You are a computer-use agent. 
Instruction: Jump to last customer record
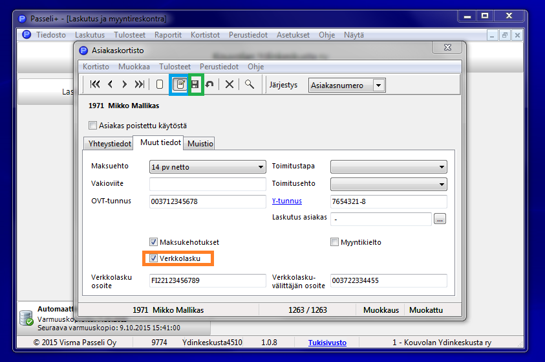140,84
